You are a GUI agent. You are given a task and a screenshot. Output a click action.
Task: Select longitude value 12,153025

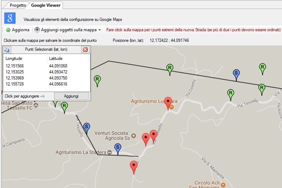click(x=15, y=72)
